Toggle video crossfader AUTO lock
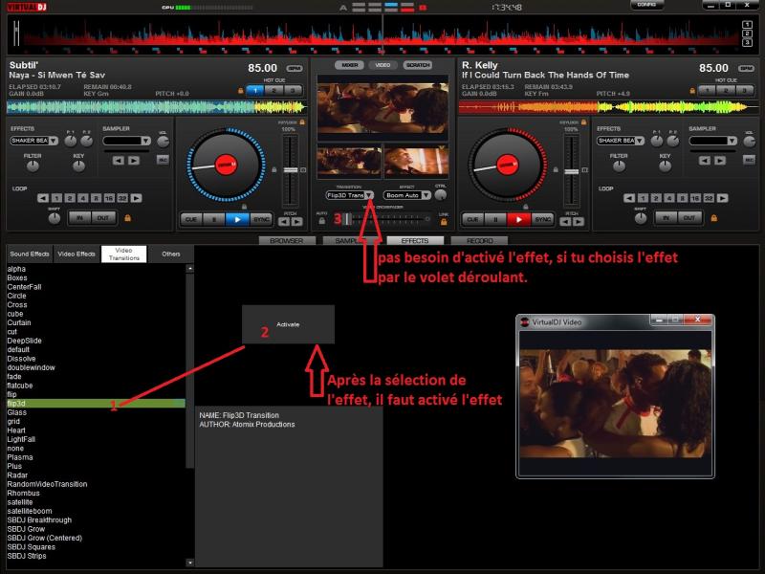The width and height of the screenshot is (765, 574). point(322,221)
